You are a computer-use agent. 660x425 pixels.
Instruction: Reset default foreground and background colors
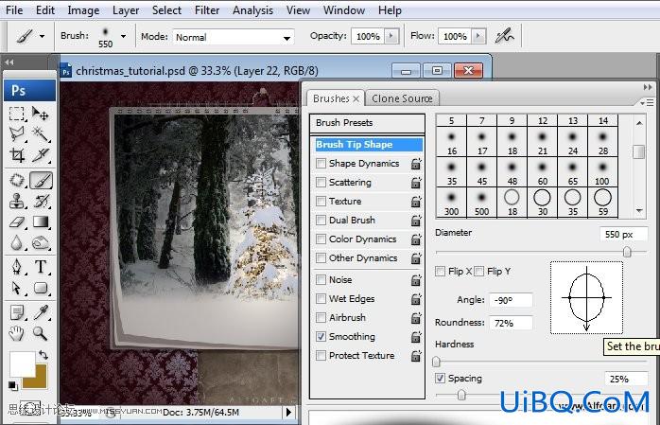coord(12,385)
